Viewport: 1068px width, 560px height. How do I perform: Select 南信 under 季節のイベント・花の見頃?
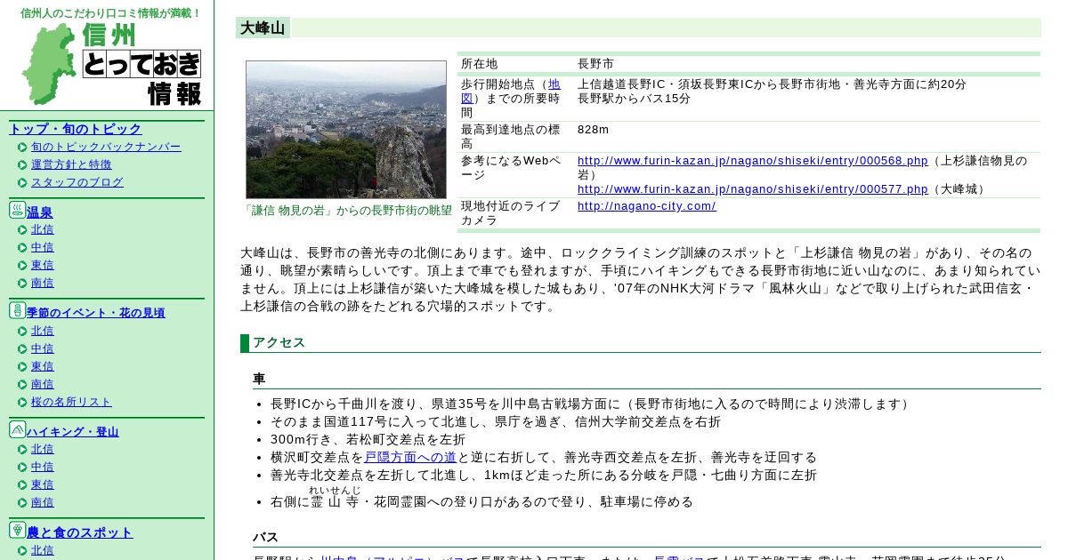[43, 384]
